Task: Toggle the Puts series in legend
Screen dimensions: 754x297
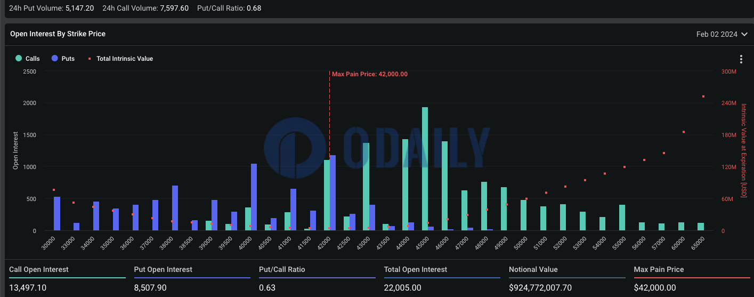Action: click(68, 59)
